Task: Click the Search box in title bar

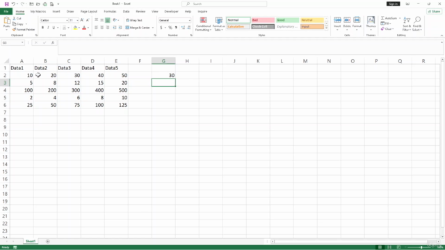Action: coord(224,4)
